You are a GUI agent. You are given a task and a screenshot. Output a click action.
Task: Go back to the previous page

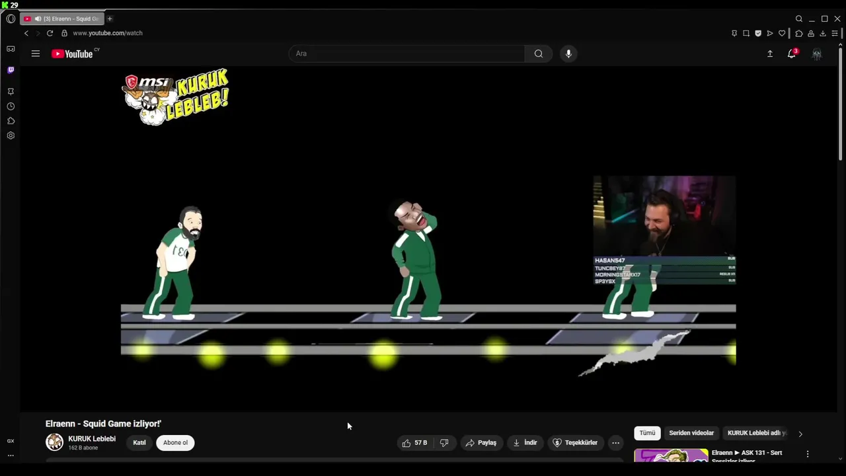point(26,33)
